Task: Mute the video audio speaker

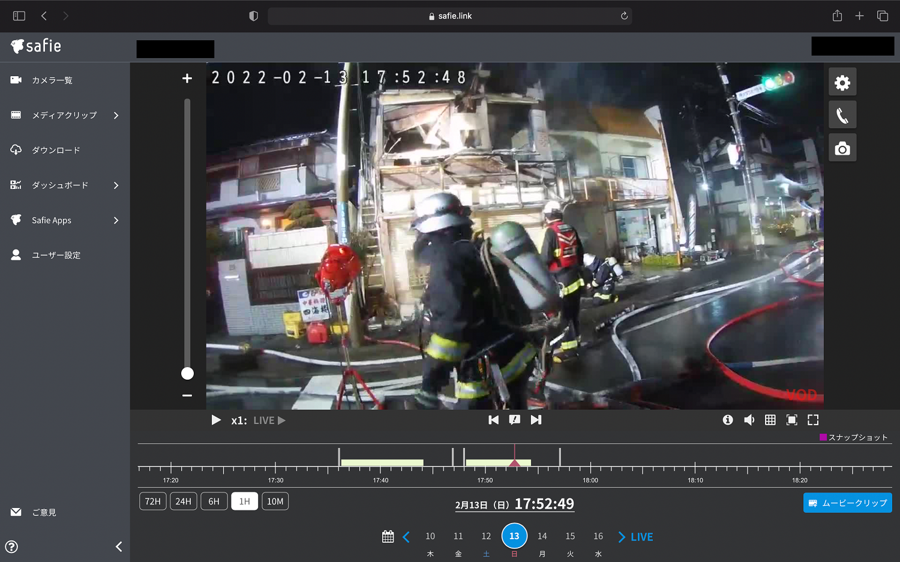Action: pos(749,420)
